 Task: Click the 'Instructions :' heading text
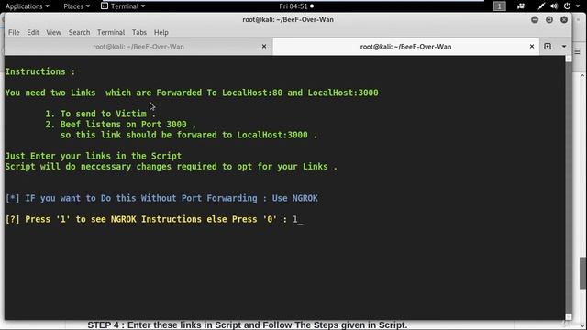pos(40,71)
